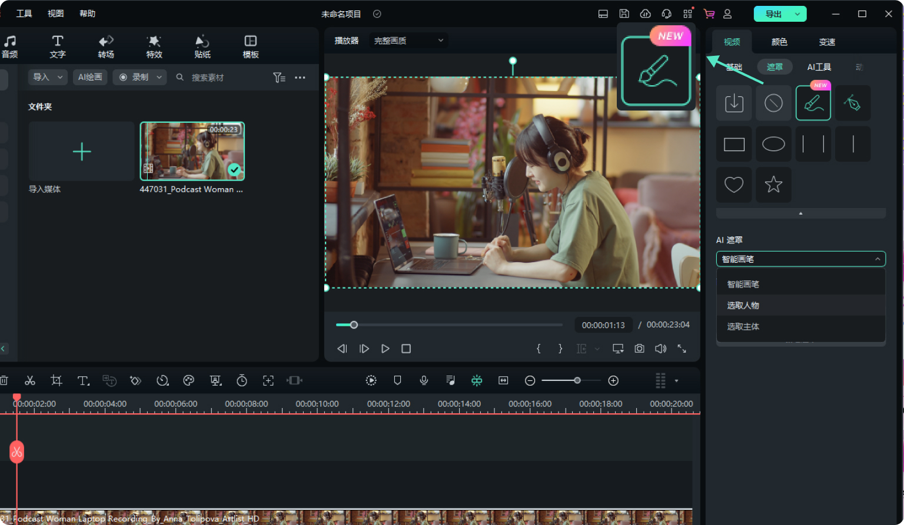This screenshot has width=904, height=525.
Task: Switch to the 颜色 tab
Action: click(x=779, y=42)
